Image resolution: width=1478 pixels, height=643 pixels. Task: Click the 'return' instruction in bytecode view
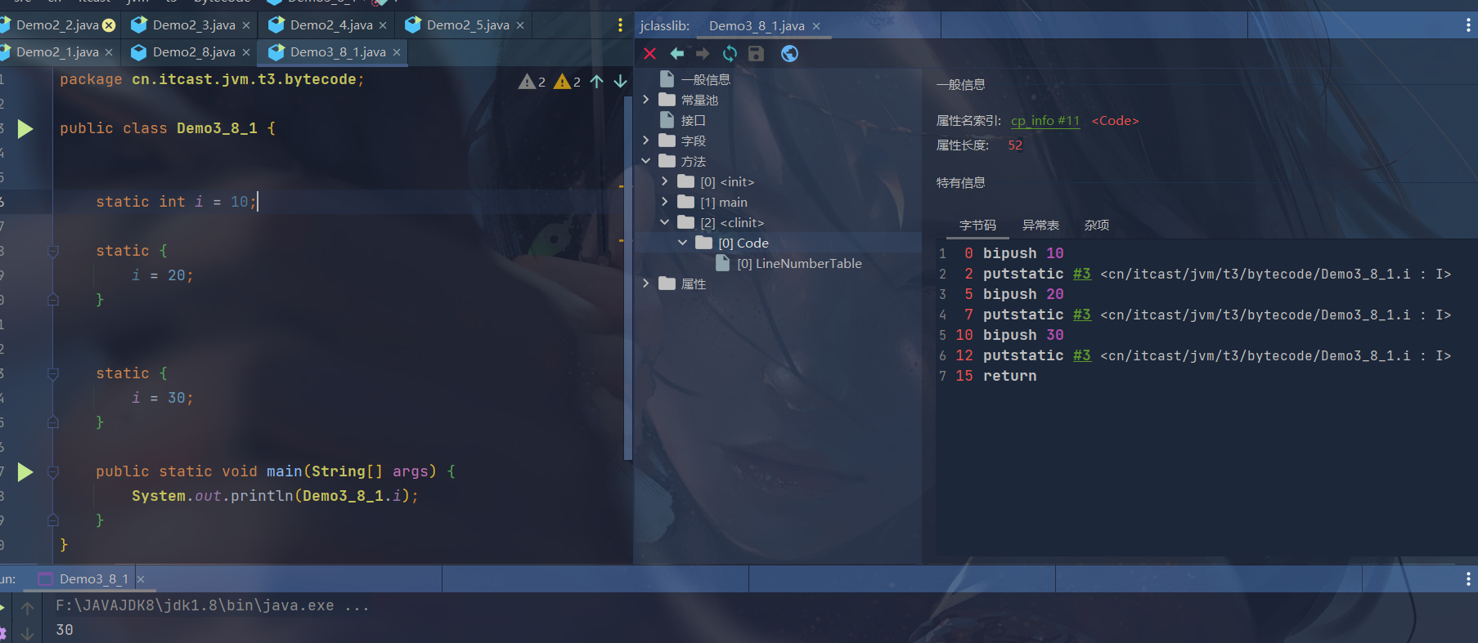pos(1009,377)
